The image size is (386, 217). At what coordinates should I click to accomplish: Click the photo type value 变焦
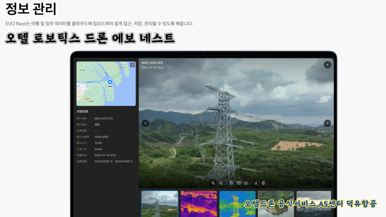[x=97, y=124]
